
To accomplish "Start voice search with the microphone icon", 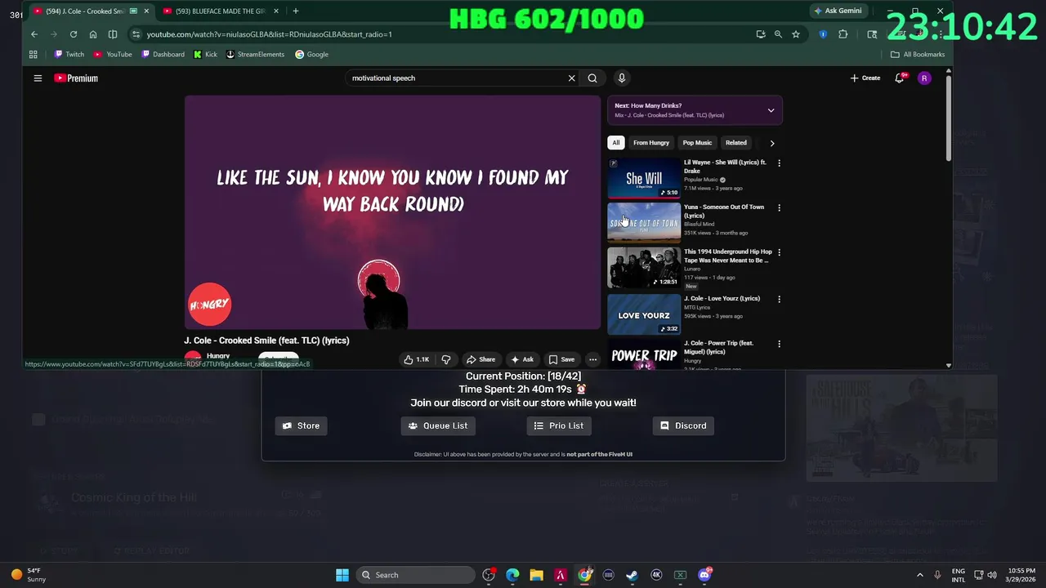I will (x=621, y=78).
